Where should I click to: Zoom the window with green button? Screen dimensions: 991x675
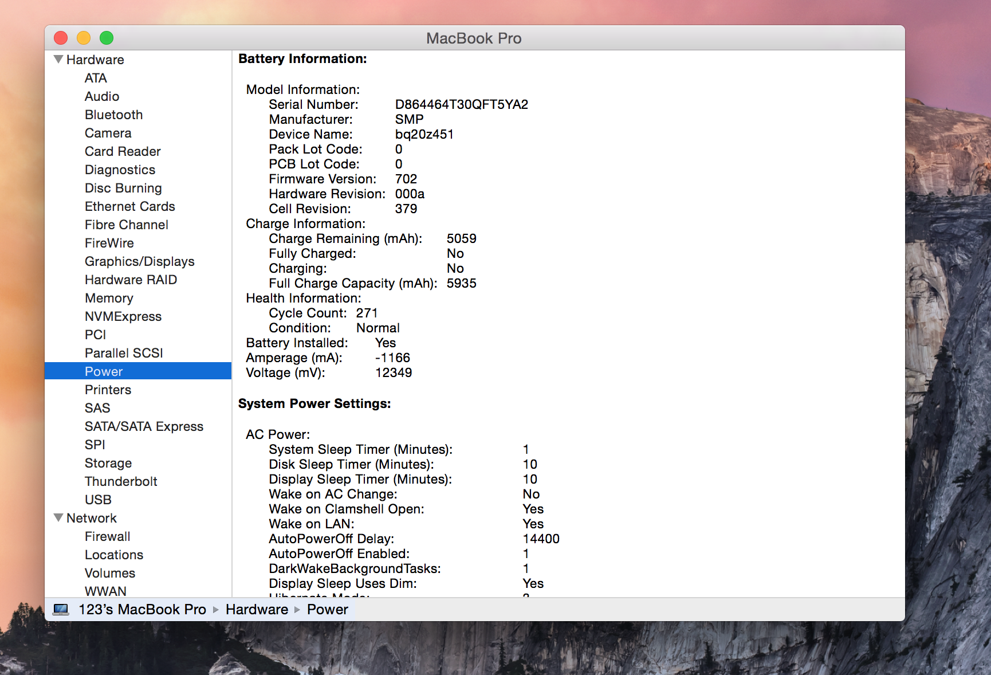pyautogui.click(x=107, y=38)
